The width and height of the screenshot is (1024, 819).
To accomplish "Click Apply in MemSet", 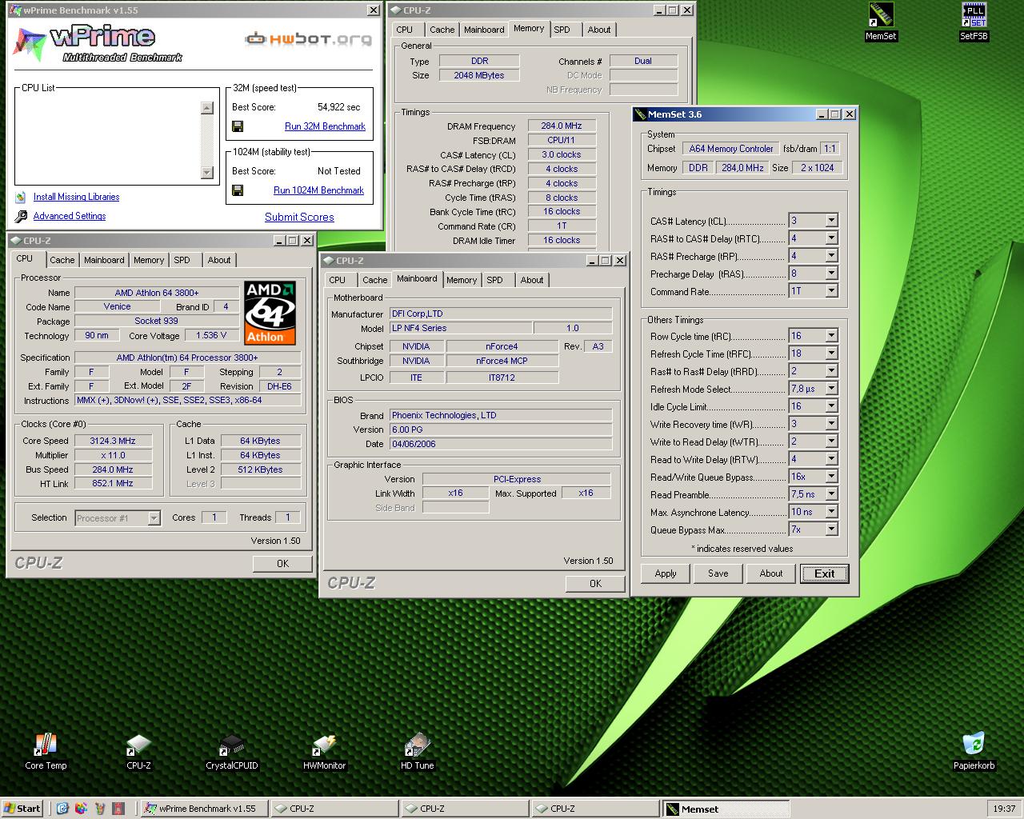I will pos(666,573).
